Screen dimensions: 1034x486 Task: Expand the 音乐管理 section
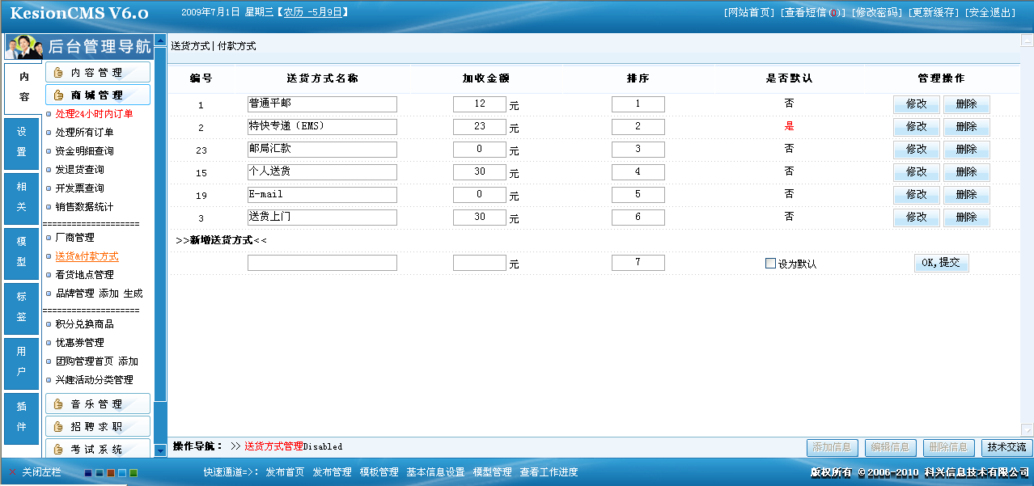click(97, 404)
